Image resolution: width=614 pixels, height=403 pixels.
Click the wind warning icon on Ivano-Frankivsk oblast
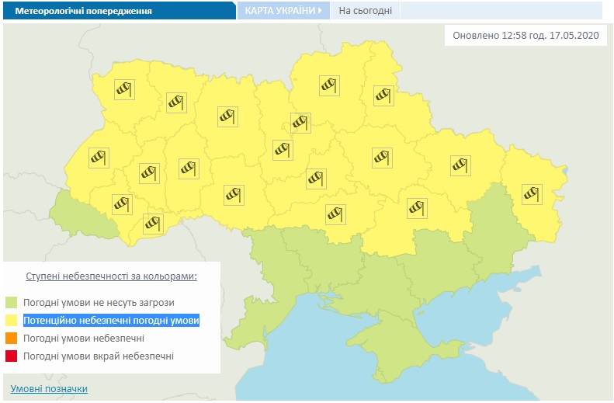pyautogui.click(x=122, y=204)
